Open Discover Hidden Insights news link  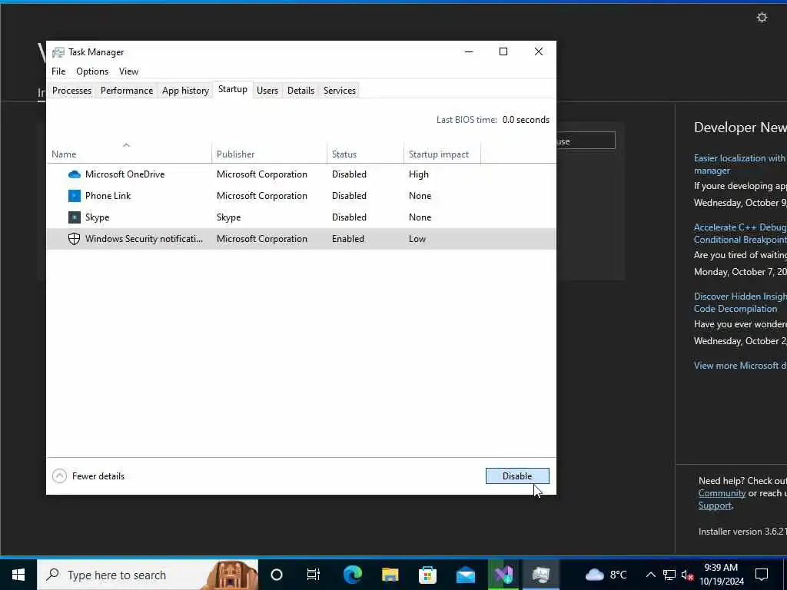740,303
